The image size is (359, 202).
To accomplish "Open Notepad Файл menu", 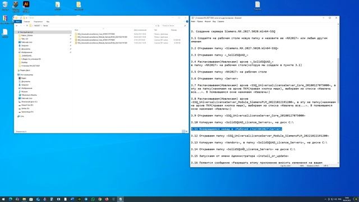I will pyautogui.click(x=193, y=21).
